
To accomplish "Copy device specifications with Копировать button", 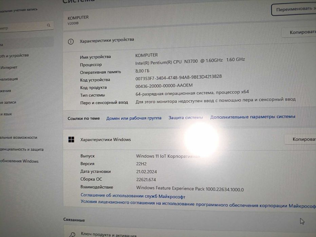I will click(x=299, y=32).
